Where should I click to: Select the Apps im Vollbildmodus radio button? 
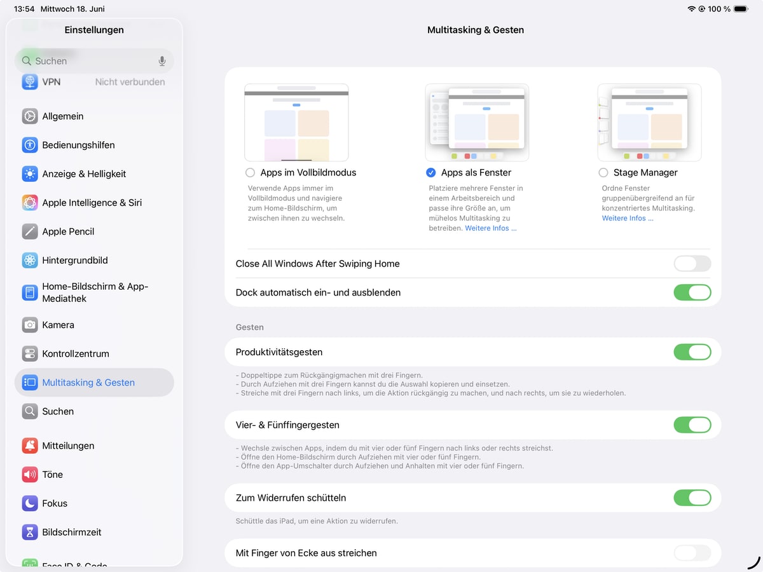[x=250, y=173]
